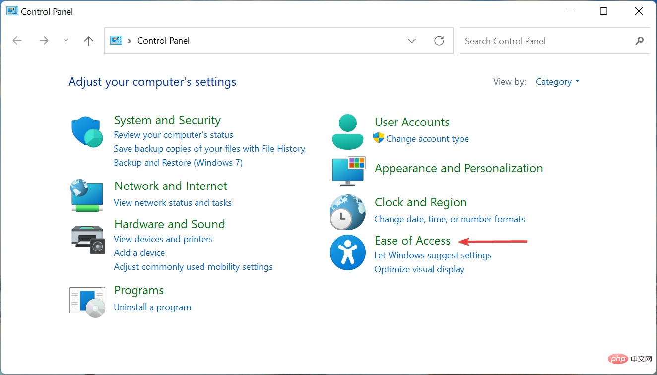This screenshot has width=657, height=375.
Task: Open Backup and Restore (Windows 7)
Action: tap(178, 163)
